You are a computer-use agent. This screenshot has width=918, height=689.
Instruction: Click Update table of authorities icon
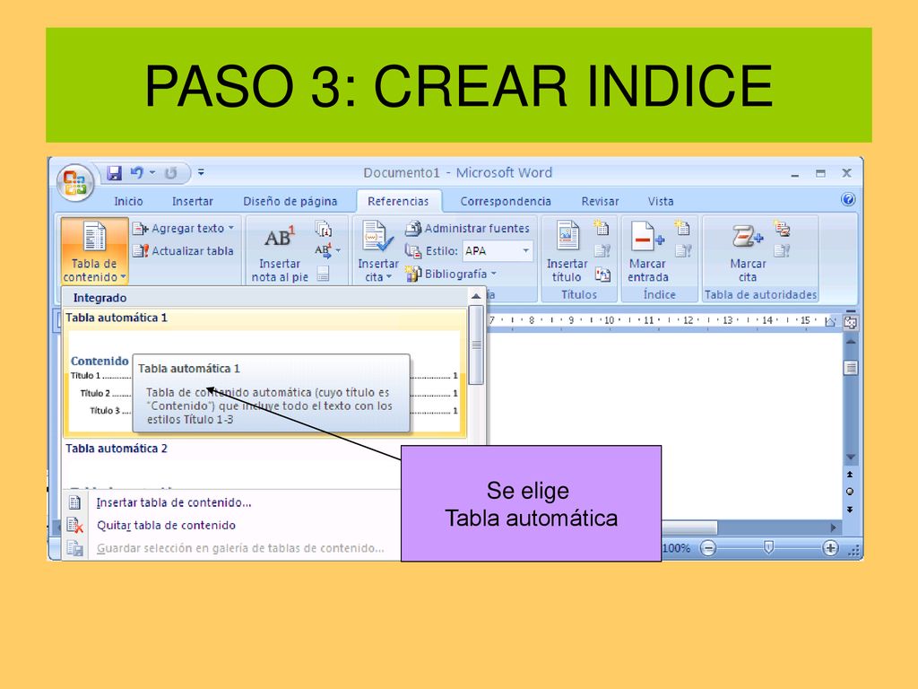click(782, 251)
